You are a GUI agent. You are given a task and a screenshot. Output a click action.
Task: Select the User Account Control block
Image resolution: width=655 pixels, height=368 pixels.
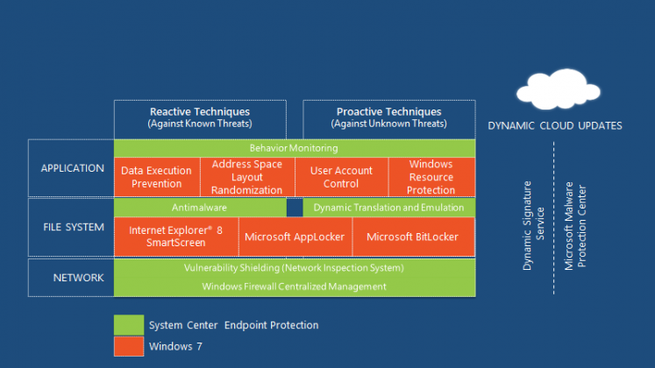(x=341, y=177)
